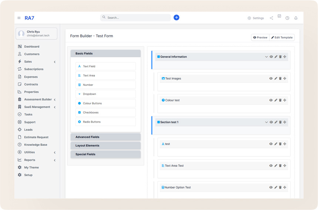This screenshot has height=210, width=318.
Task: Click the Preview button
Action: [260, 37]
